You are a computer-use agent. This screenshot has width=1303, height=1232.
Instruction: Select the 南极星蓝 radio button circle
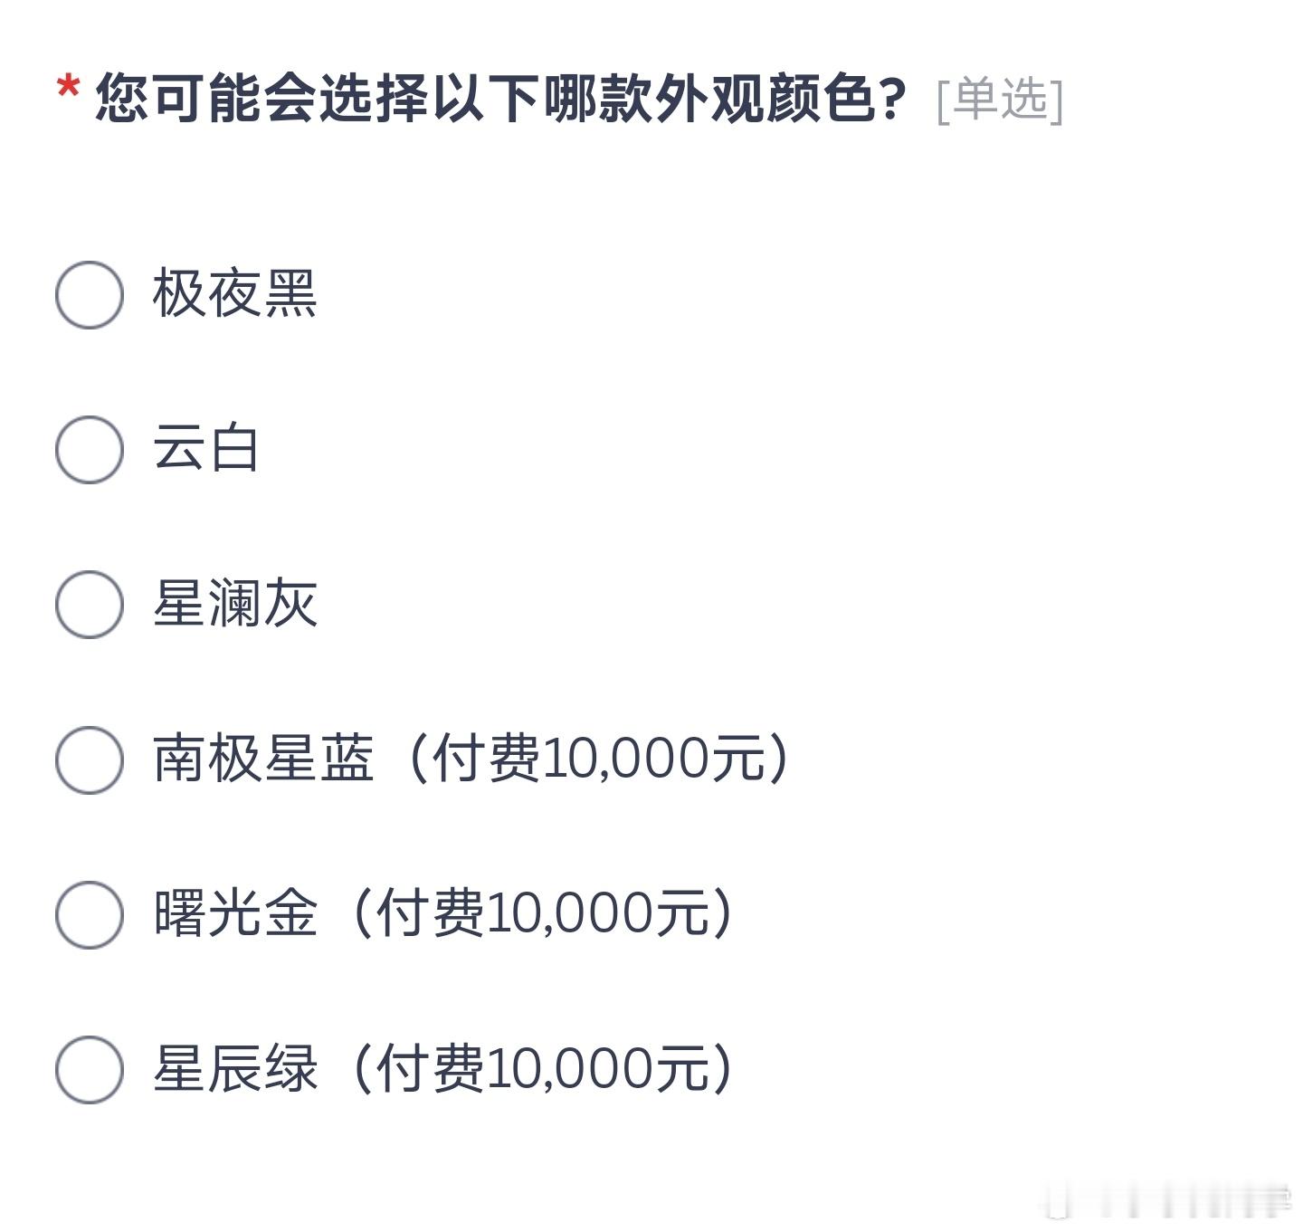tap(90, 759)
